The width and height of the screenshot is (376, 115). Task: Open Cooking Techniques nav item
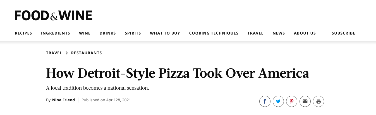coord(214,33)
